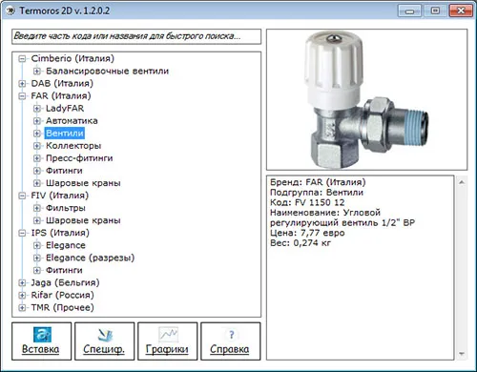477x372 pixels.
Task: Expand Фитинги node under FAR
Action: [x=37, y=171]
